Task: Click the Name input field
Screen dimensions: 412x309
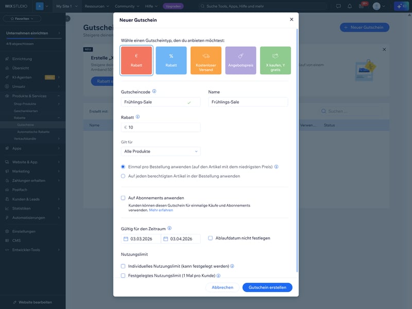Action: coord(248,102)
